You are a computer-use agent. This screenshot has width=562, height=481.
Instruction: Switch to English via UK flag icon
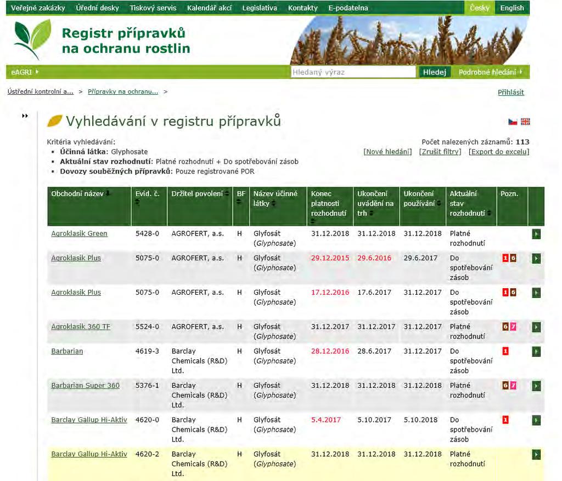[x=525, y=122]
